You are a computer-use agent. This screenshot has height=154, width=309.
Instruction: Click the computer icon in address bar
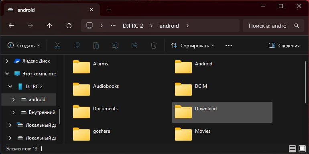[89, 26]
